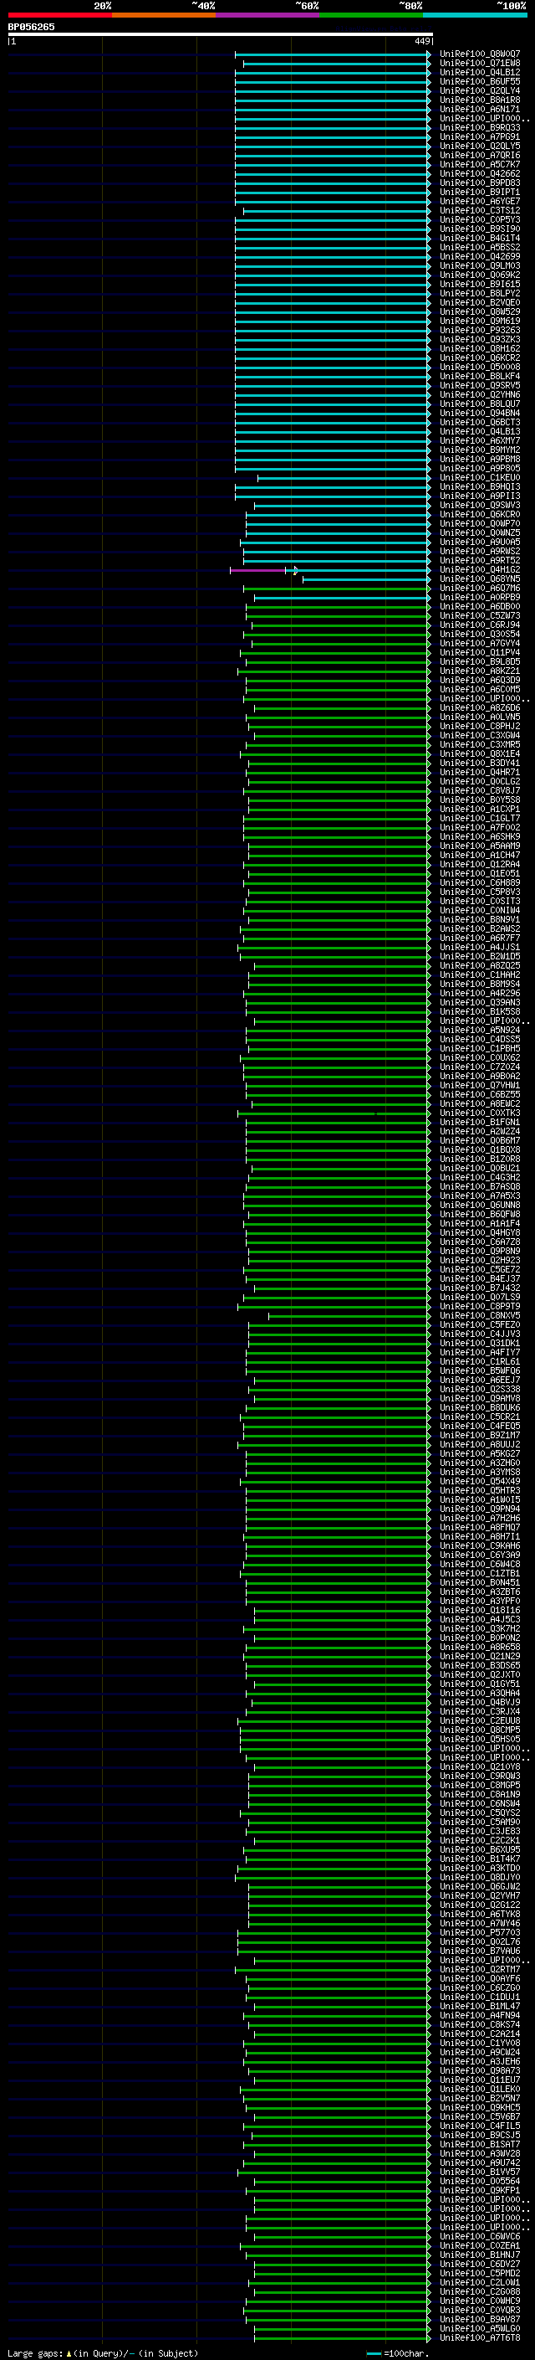Click hit label UniRef100_Q9SWV3
This screenshot has height=2360, width=535.
click(479, 506)
